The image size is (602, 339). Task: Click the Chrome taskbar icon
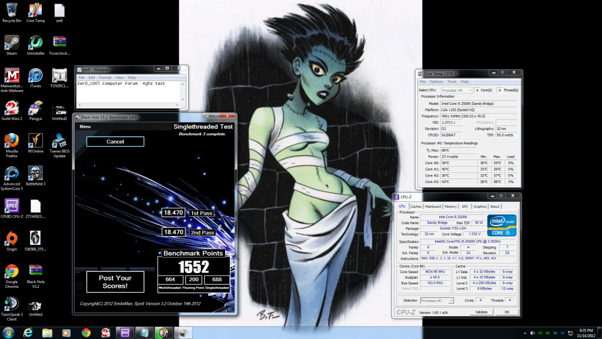click(x=86, y=333)
